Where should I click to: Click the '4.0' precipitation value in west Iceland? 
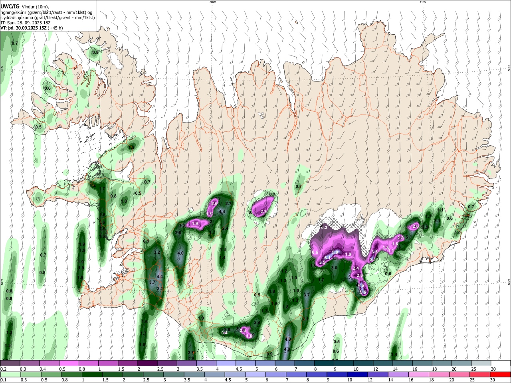coord(180,253)
